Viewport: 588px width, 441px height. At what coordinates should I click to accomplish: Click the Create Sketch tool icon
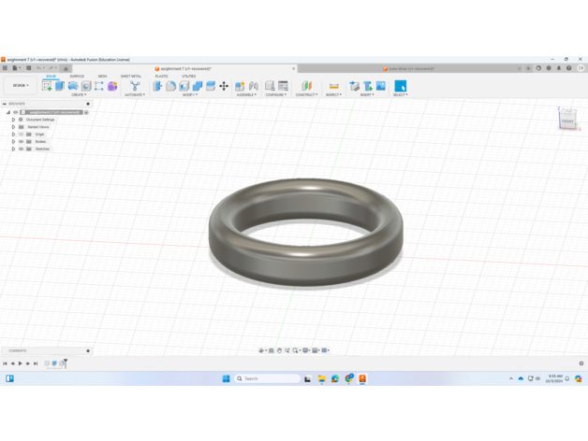(x=47, y=86)
